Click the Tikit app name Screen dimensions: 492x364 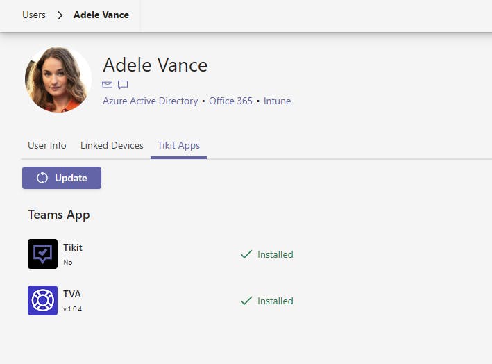tap(73, 247)
